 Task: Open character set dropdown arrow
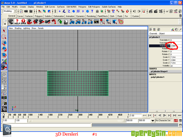[152, 121]
